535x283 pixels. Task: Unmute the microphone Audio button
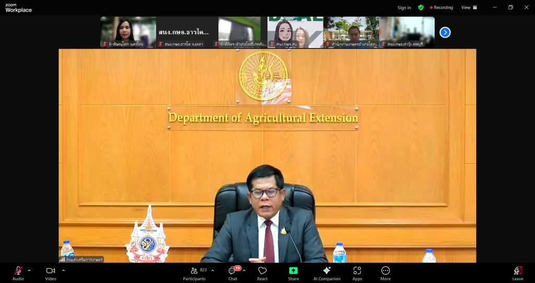(x=18, y=272)
